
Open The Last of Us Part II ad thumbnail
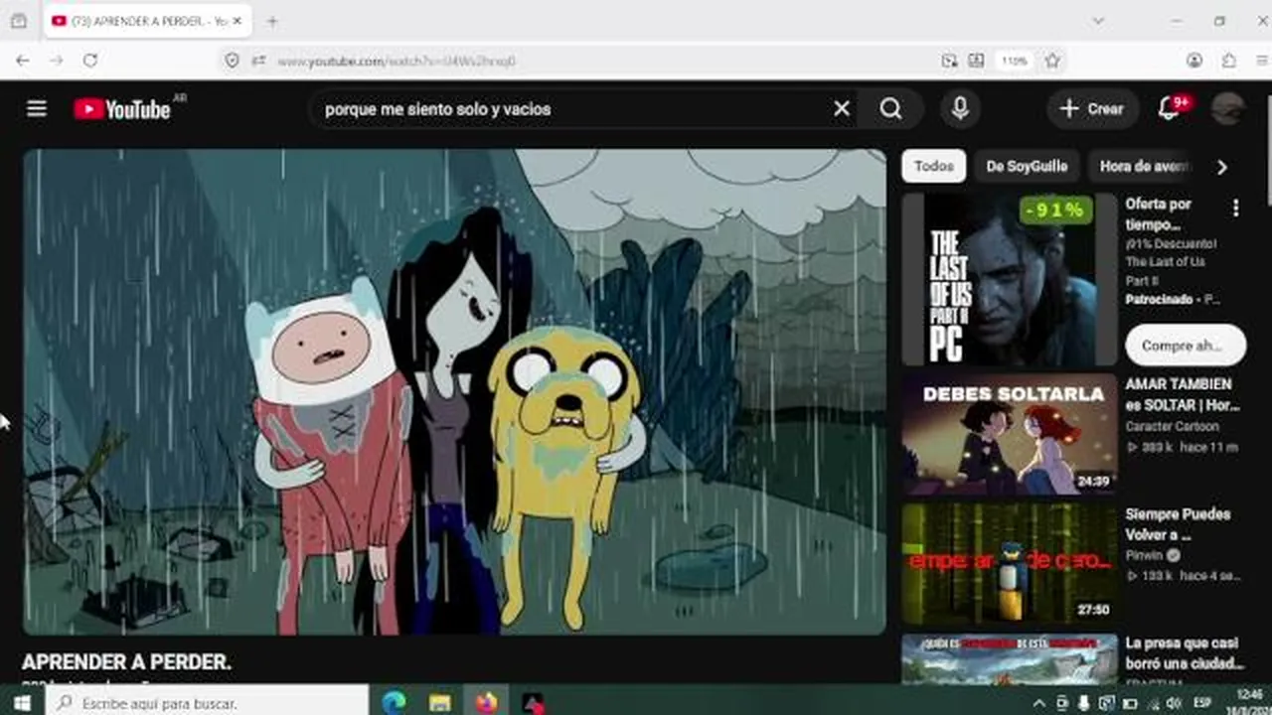coord(1010,279)
